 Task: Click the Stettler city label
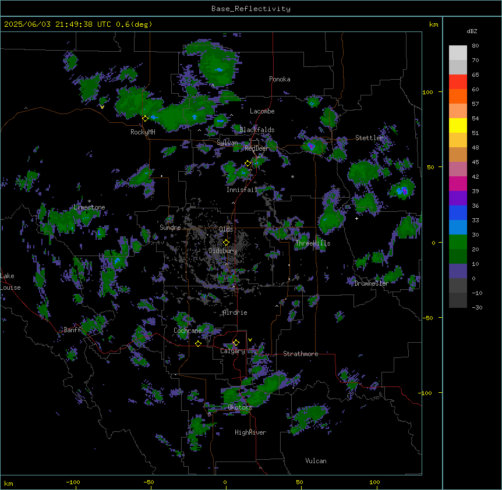[369, 138]
